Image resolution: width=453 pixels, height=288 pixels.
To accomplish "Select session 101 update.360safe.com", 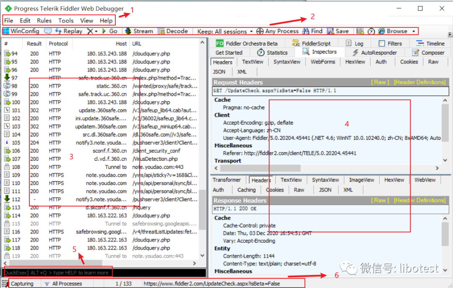I will 101,110.
